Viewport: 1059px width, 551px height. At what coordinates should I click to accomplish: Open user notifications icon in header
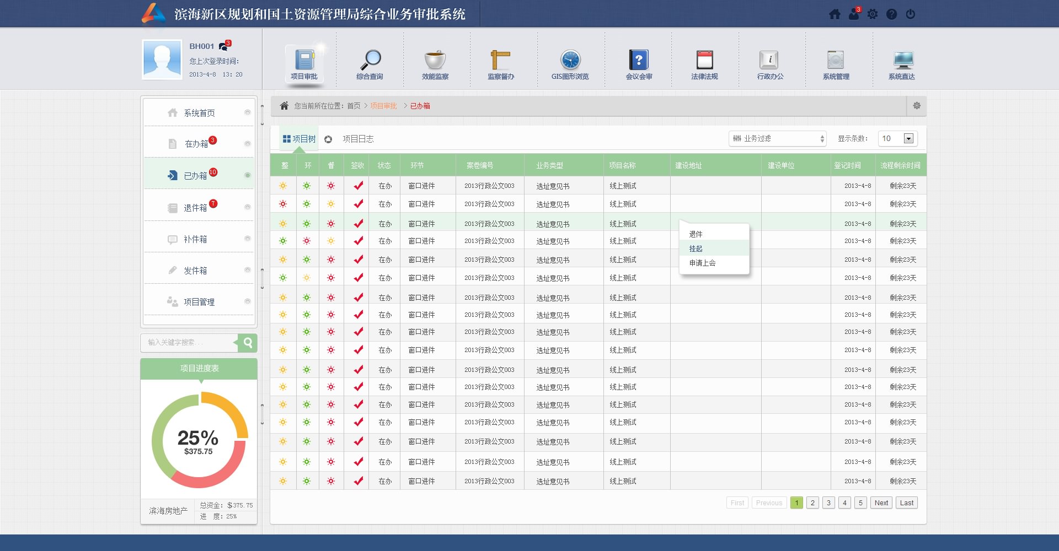[854, 14]
